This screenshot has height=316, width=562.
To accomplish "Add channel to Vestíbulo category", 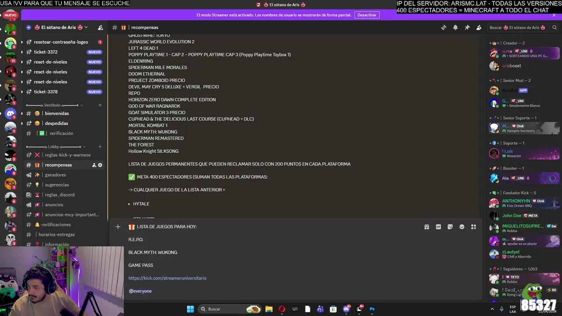I will [100, 105].
